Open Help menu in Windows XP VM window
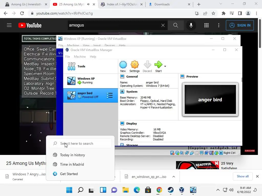Screen dimensions: 262x196 (122, 45)
